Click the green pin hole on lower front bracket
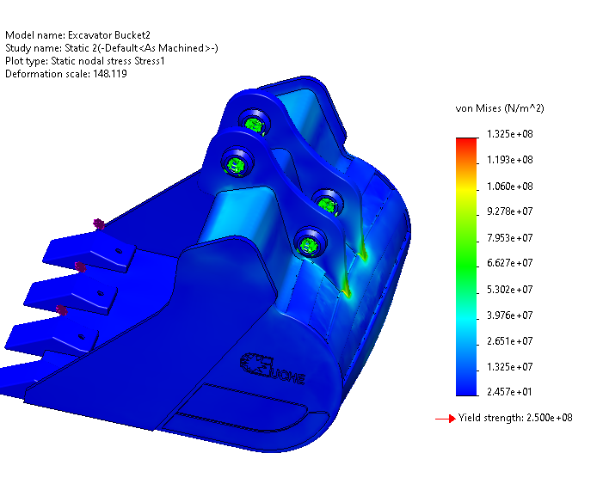 (x=309, y=245)
